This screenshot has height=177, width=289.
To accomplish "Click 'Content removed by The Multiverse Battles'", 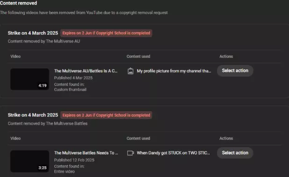I will tap(48, 123).
